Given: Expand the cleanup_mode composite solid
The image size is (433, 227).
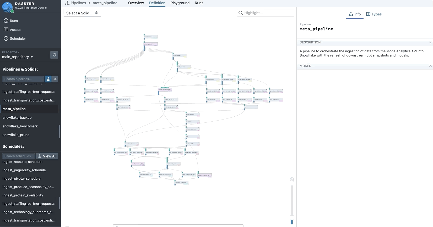Looking at the screenshot, I should point(156,46).
